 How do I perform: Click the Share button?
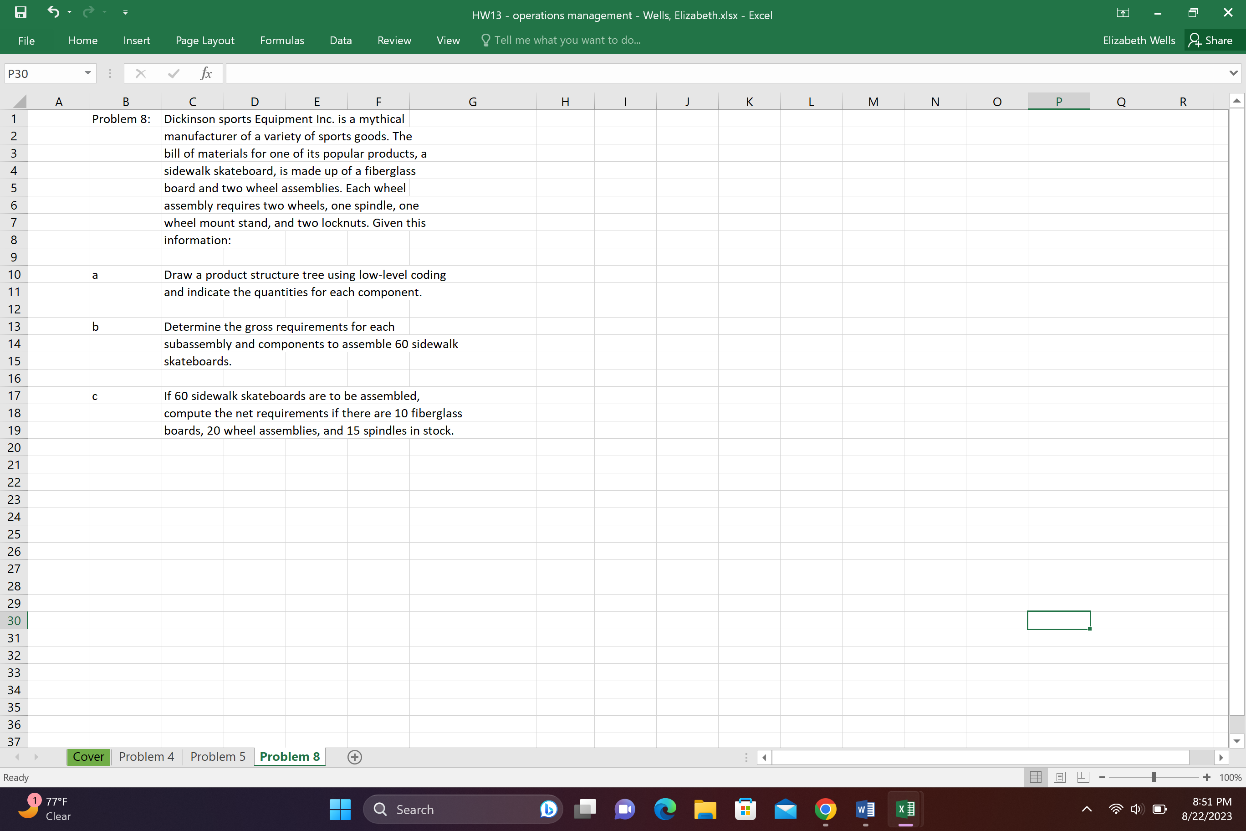pyautogui.click(x=1213, y=40)
